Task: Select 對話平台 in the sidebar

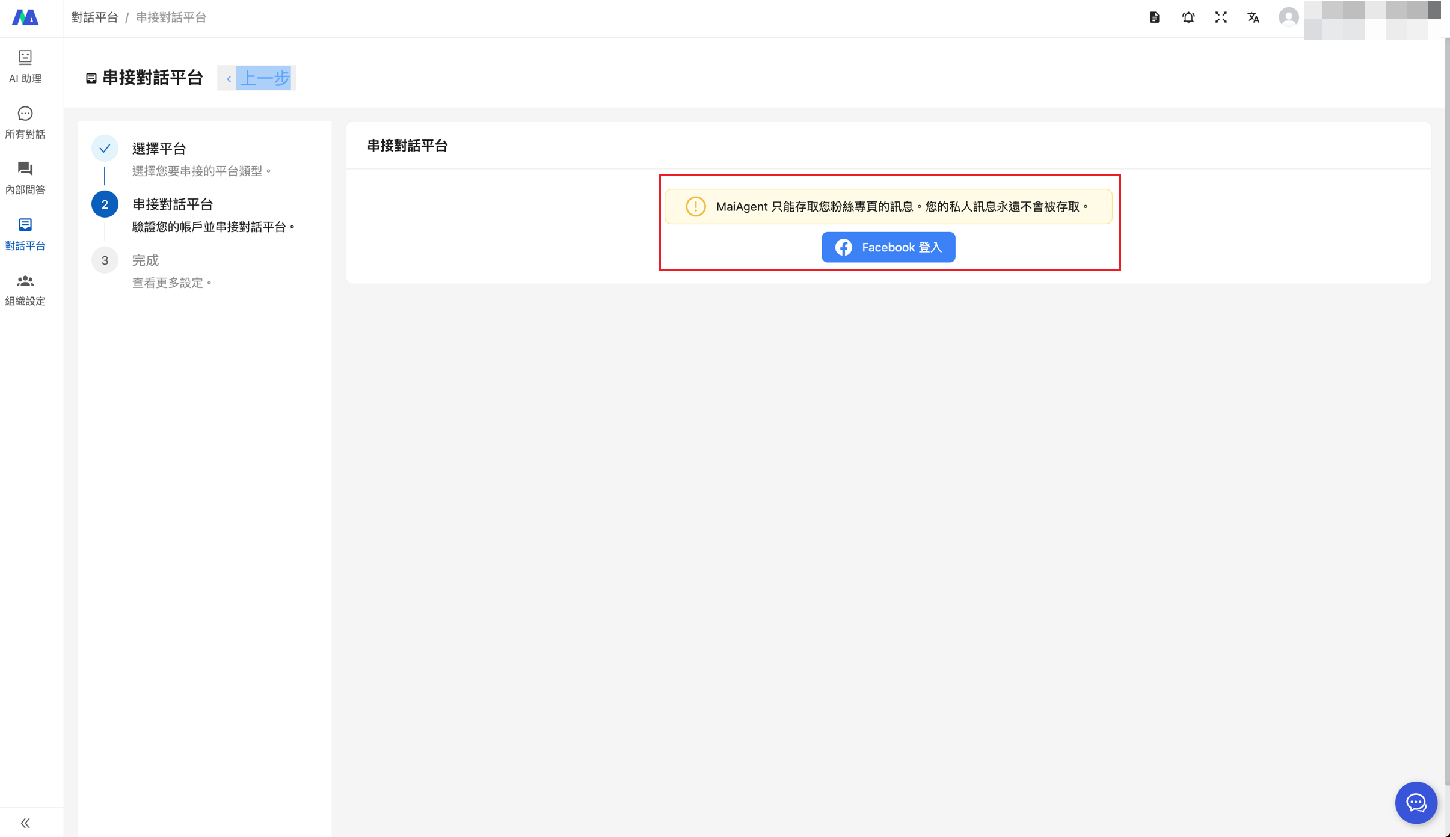Action: (25, 234)
